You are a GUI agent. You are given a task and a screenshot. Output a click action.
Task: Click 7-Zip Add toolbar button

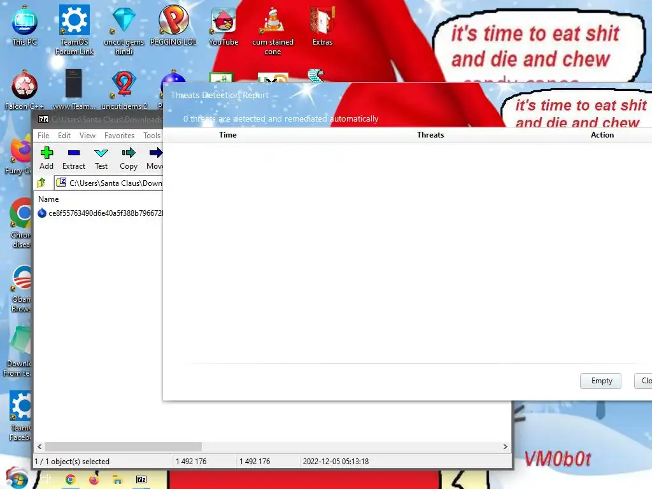pyautogui.click(x=46, y=158)
